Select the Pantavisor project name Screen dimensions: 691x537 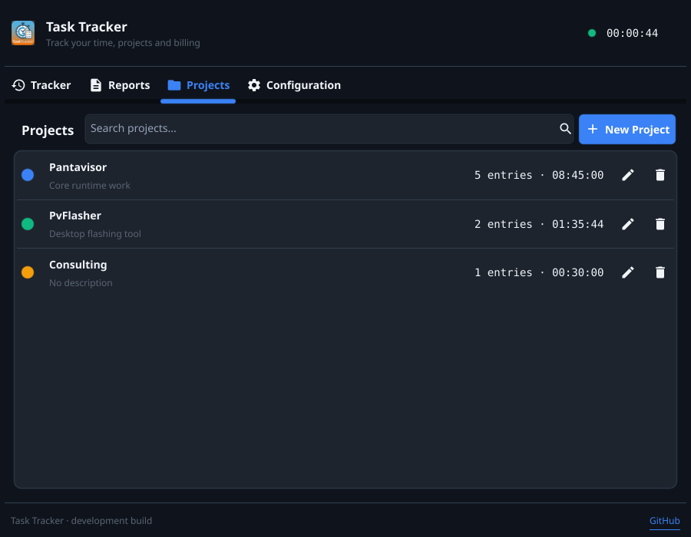pyautogui.click(x=78, y=167)
